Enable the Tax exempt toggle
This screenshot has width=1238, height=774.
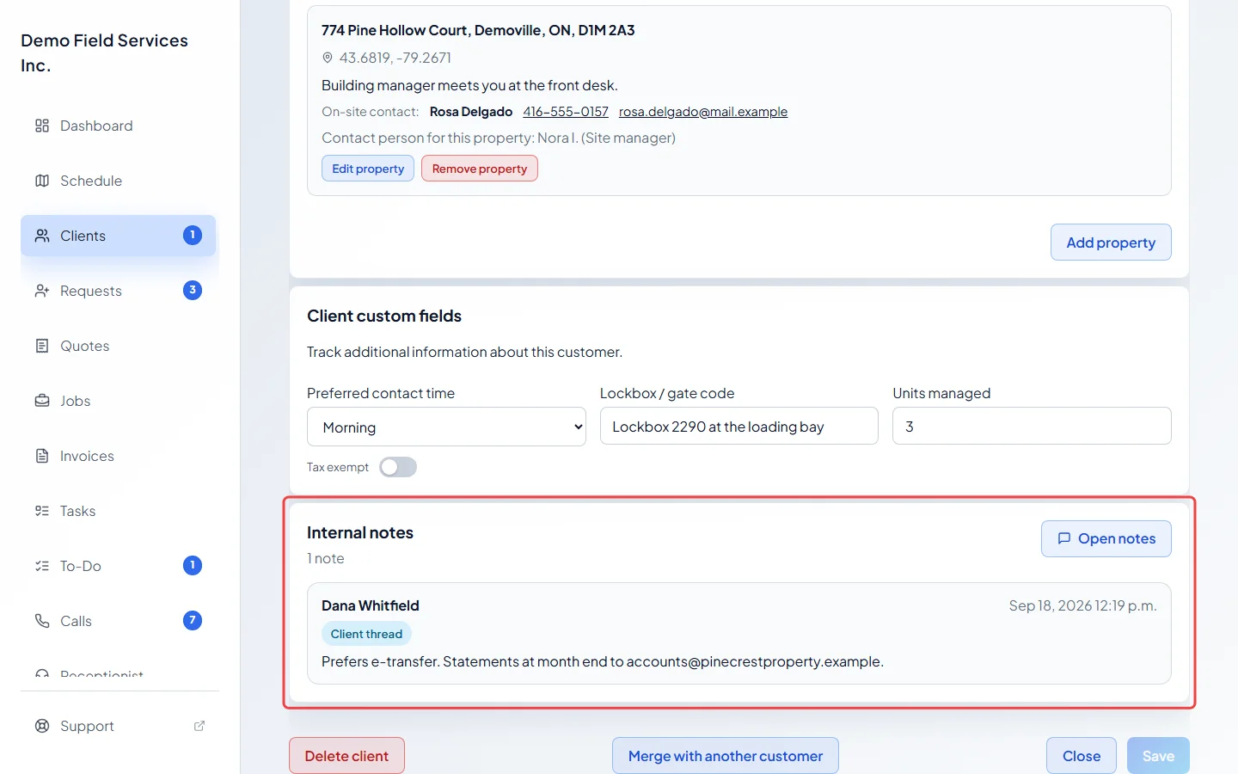click(x=398, y=467)
